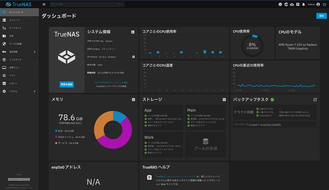Viewport: 329px width, 190px height.
Task: Toggle the sidebar with hamburger menu icon
Action: coord(44,4)
